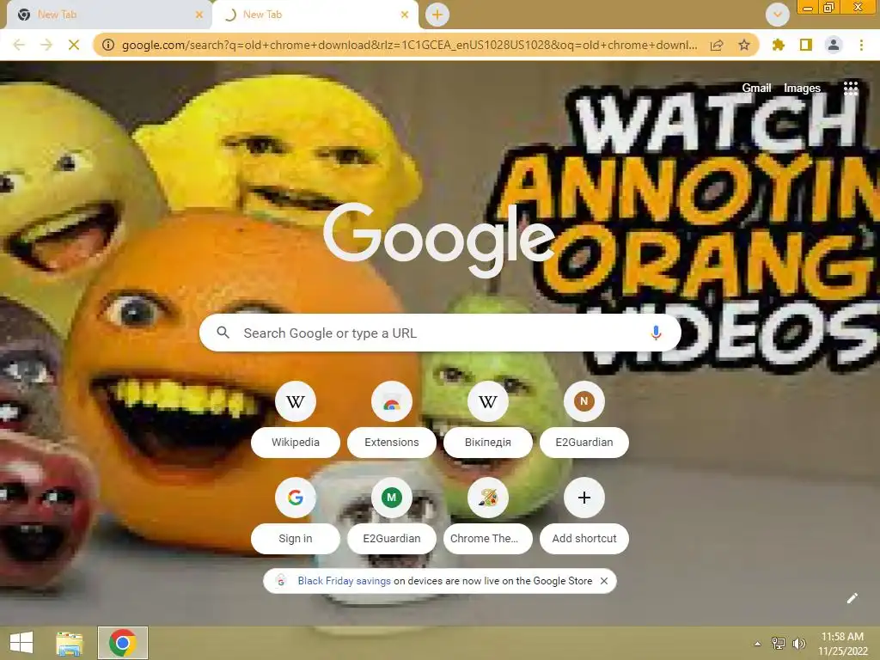Open Images link
880x660 pixels.
tap(802, 89)
